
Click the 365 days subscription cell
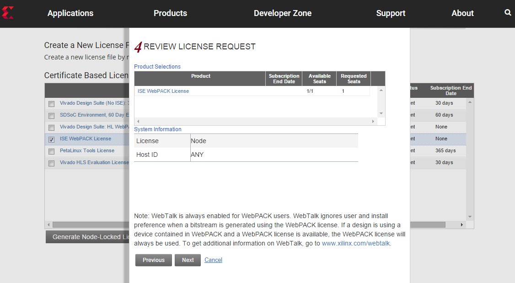click(x=445, y=150)
